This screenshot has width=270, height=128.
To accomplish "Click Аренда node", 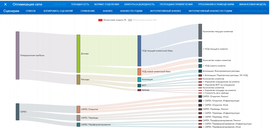I will 139,90.
